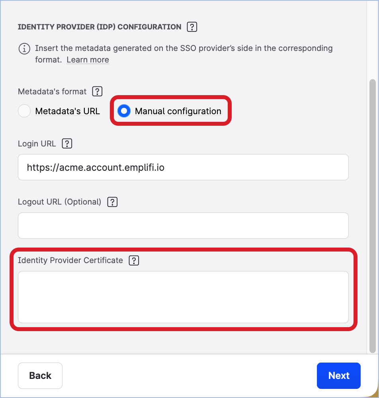Focus the empty Logout URL field
The image size is (379, 398).
tap(183, 226)
